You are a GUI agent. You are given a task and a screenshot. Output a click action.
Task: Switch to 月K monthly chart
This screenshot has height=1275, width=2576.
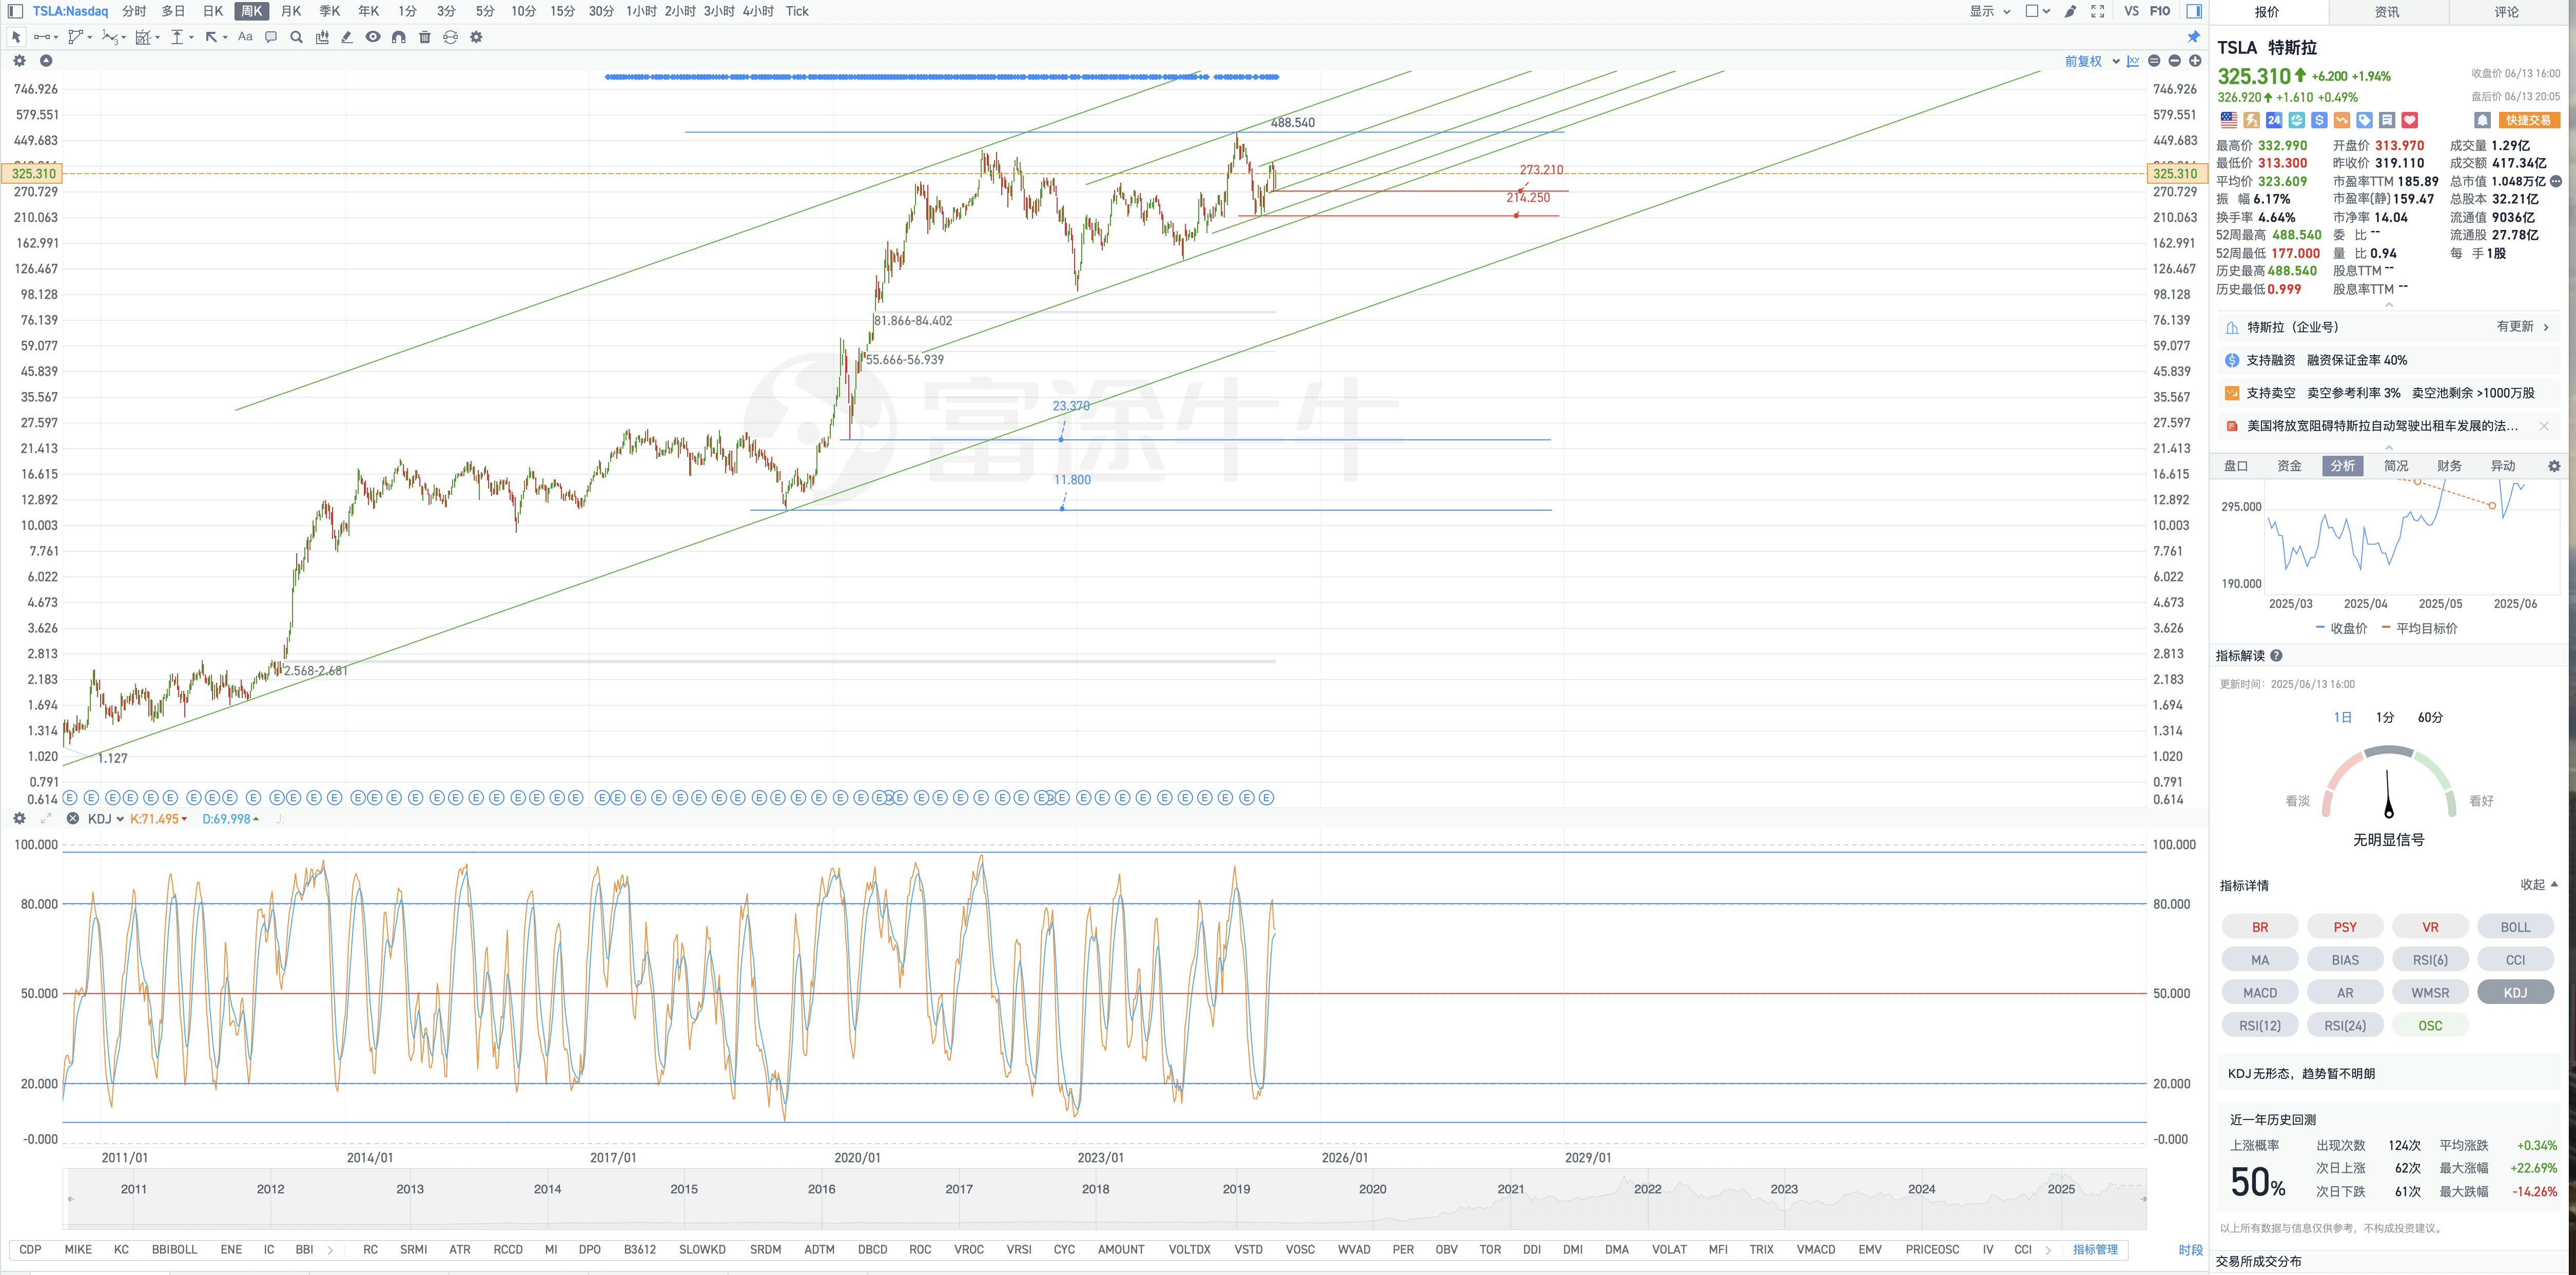[x=291, y=11]
